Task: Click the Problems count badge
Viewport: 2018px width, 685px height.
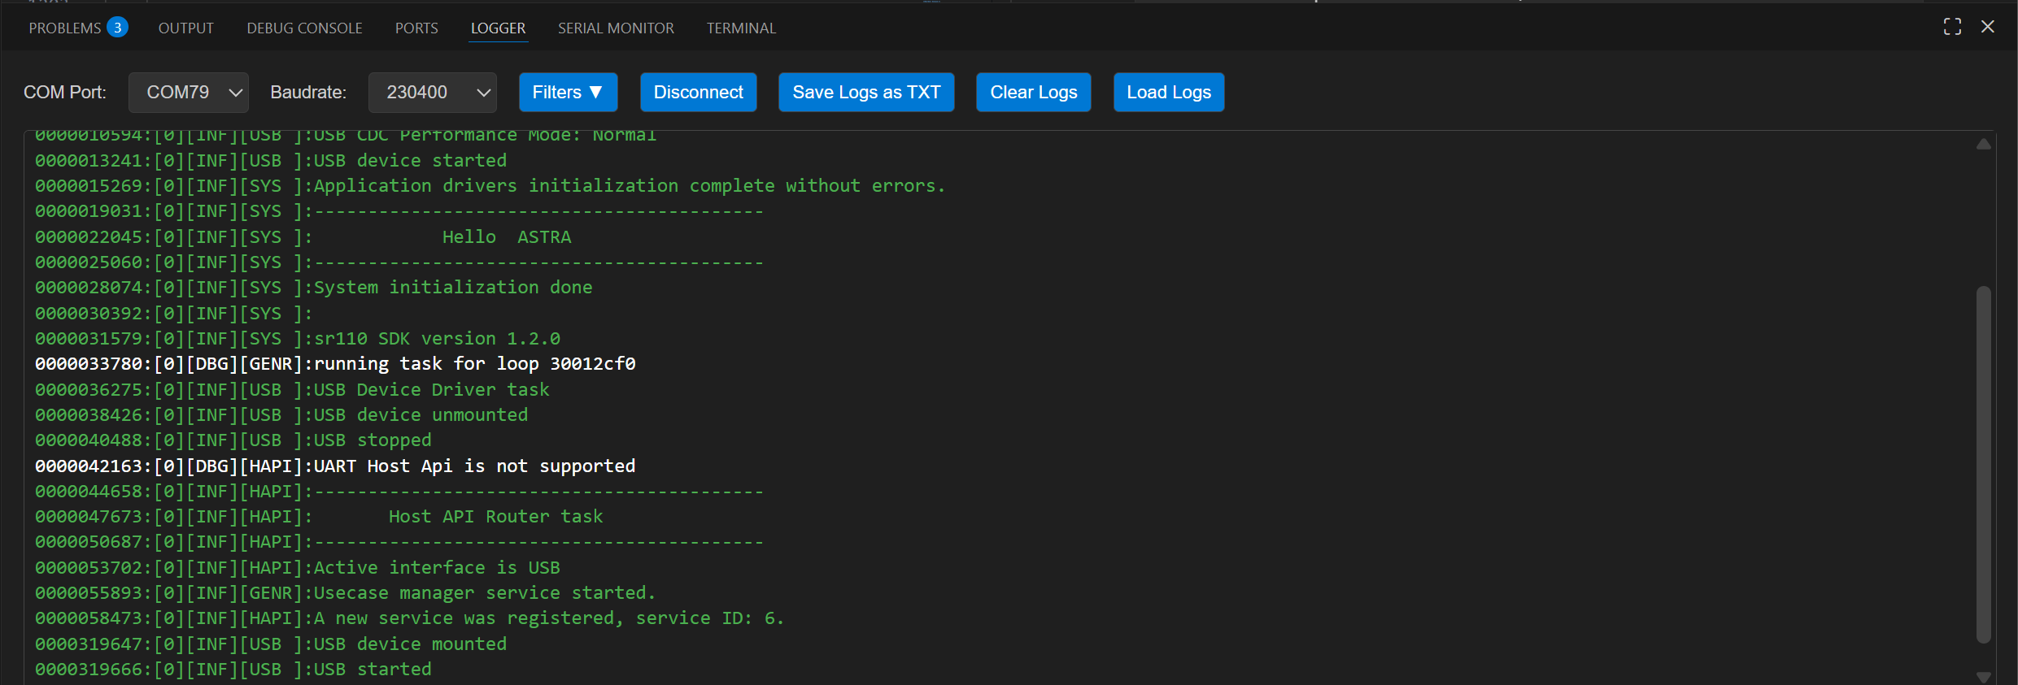Action: click(x=118, y=28)
